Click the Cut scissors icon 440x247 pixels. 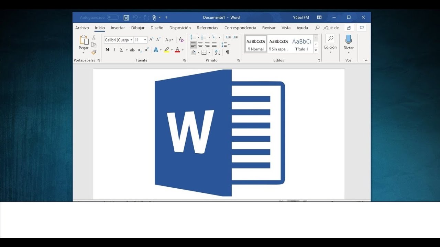pyautogui.click(x=93, y=37)
